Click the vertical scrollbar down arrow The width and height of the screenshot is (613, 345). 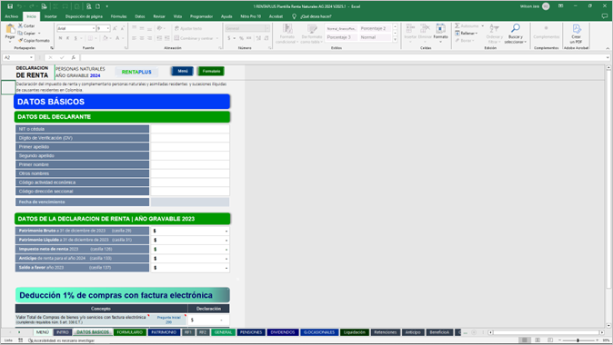608,326
